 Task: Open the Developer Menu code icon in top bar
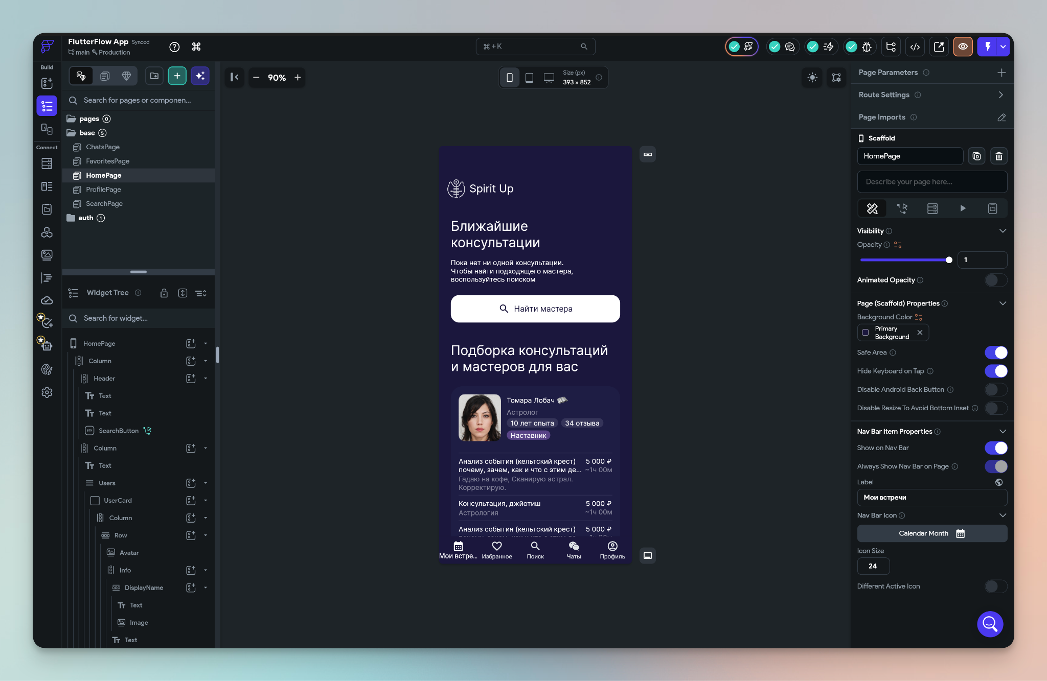click(x=915, y=46)
